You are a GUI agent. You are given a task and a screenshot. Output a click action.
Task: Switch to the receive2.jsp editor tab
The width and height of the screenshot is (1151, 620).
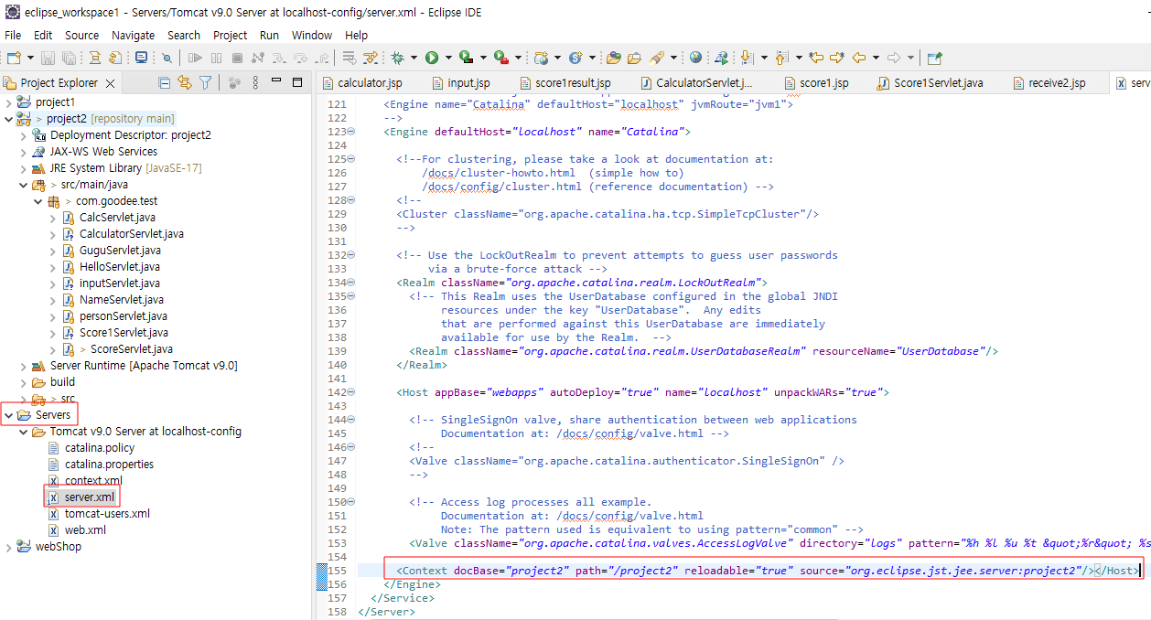[1049, 83]
